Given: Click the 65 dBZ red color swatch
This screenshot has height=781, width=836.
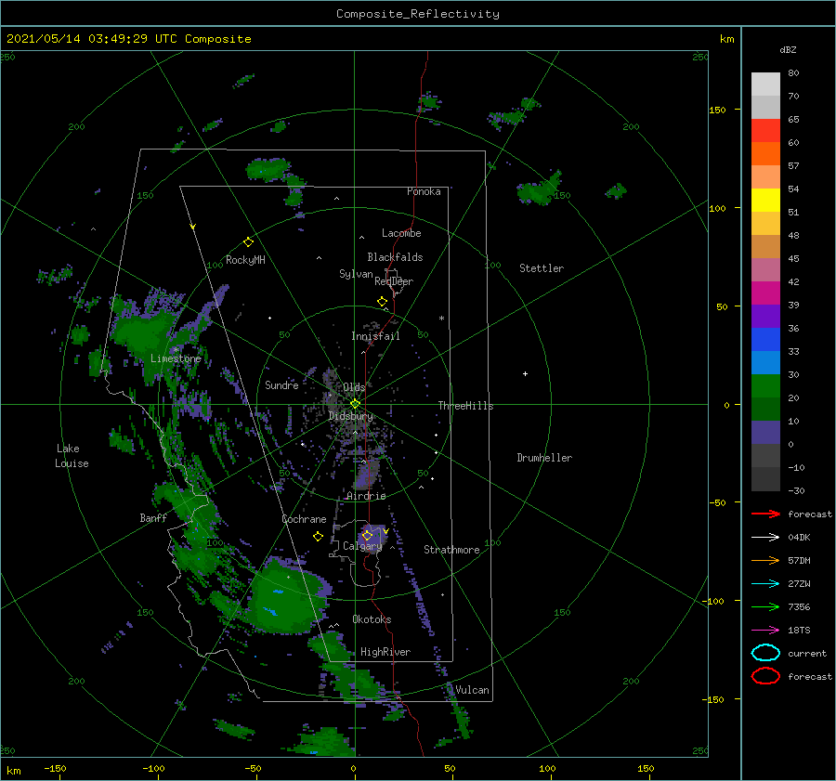Looking at the screenshot, I should (x=765, y=131).
